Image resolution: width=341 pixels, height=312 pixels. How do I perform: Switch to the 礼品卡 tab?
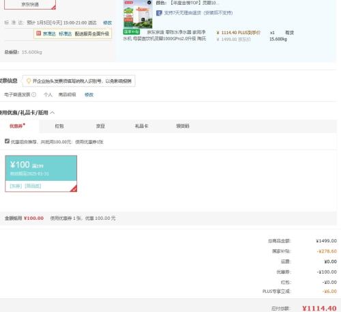click(141, 126)
